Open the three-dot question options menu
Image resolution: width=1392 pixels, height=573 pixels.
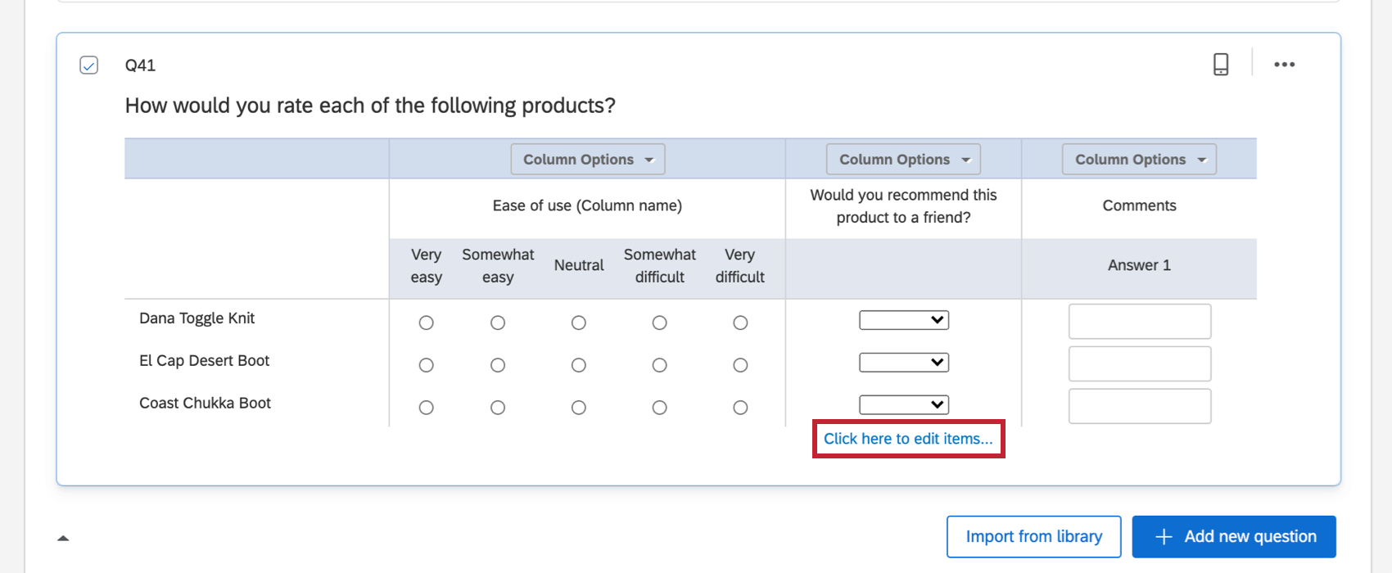click(1284, 65)
